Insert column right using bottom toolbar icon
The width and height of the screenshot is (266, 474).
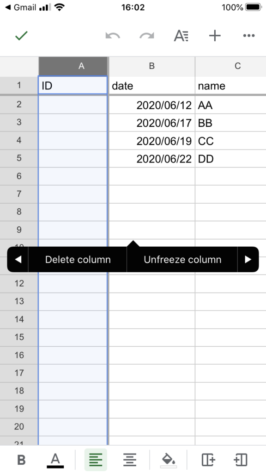tap(208, 460)
